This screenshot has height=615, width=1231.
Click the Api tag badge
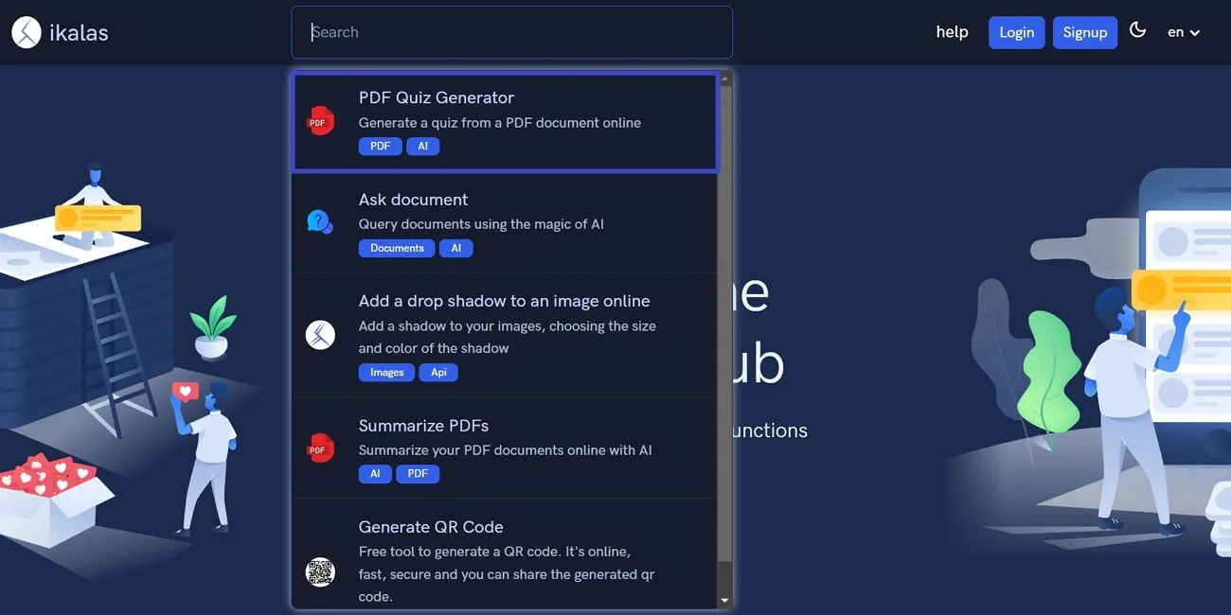point(438,372)
